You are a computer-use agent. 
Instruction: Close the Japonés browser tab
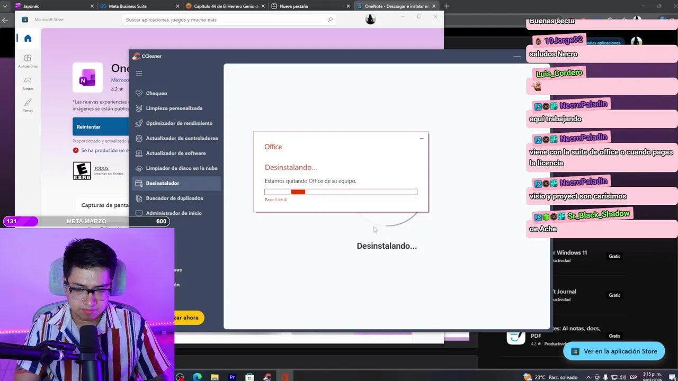point(92,6)
